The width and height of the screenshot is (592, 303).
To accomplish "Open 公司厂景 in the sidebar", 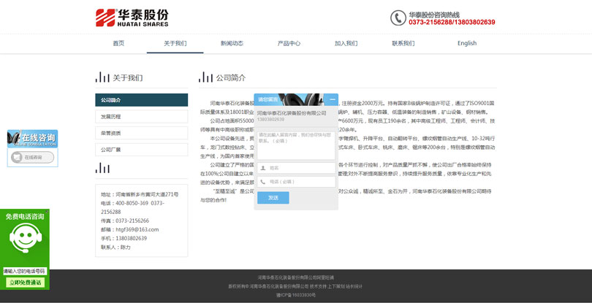I will tap(141, 150).
